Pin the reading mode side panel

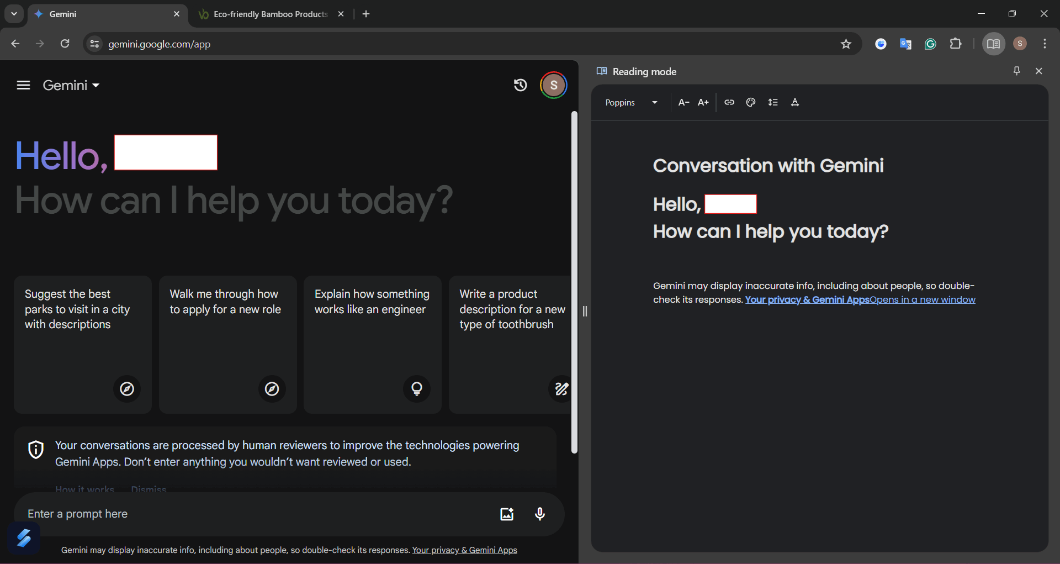[x=1016, y=71]
